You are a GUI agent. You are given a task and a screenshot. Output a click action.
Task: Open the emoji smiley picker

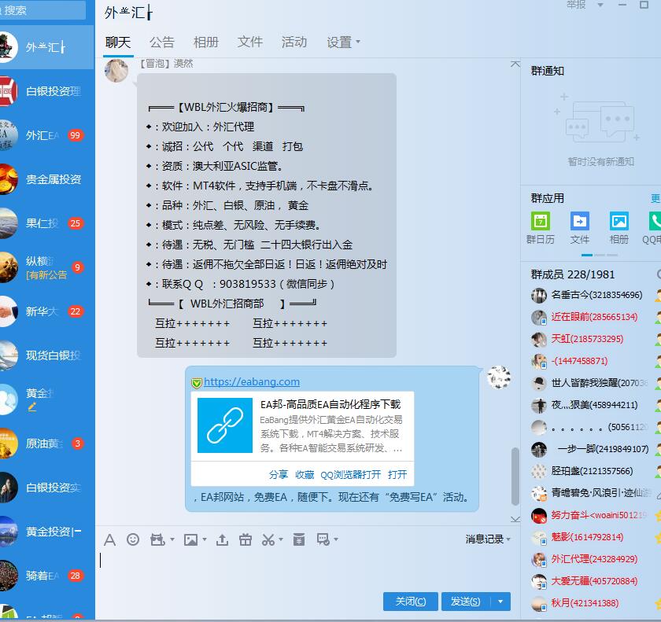[133, 539]
